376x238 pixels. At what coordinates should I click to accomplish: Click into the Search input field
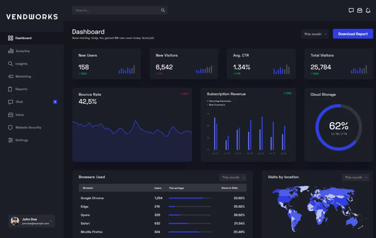click(x=116, y=10)
